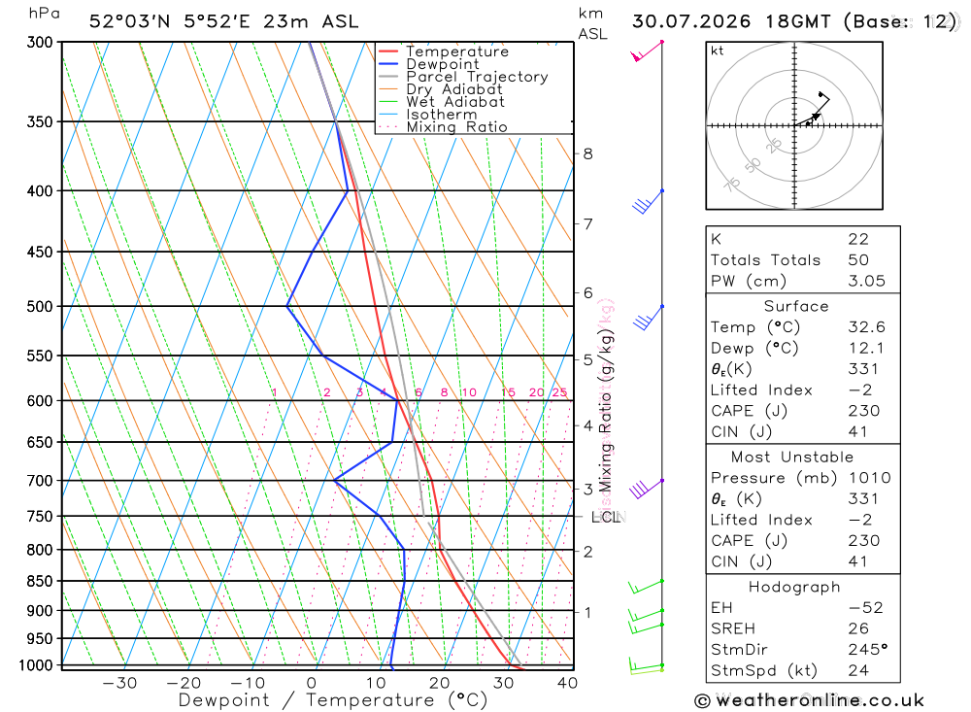Click the green wind barb at 900 hPa

pyautogui.click(x=646, y=615)
